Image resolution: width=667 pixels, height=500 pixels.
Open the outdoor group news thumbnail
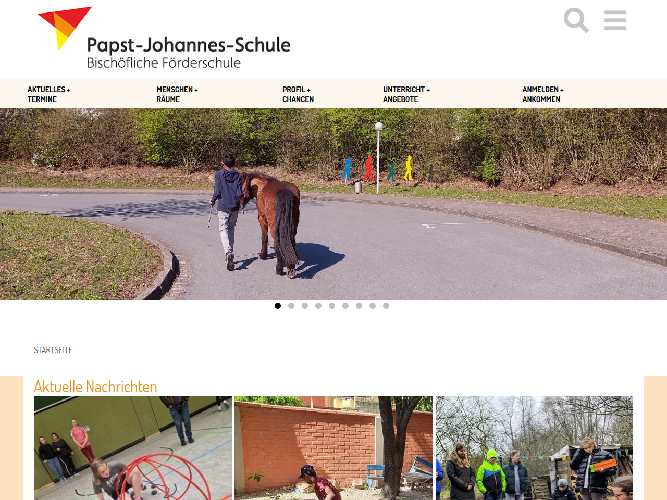(x=534, y=448)
